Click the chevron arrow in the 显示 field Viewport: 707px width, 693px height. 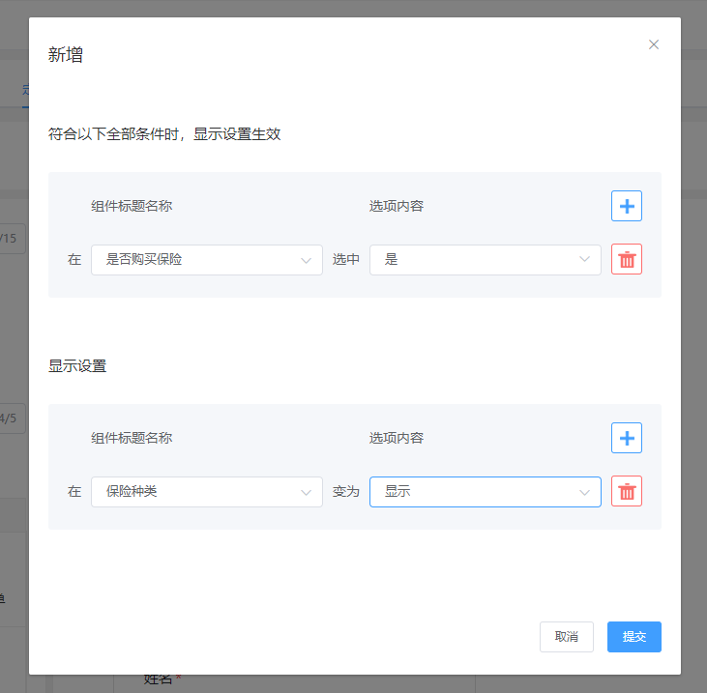click(585, 492)
